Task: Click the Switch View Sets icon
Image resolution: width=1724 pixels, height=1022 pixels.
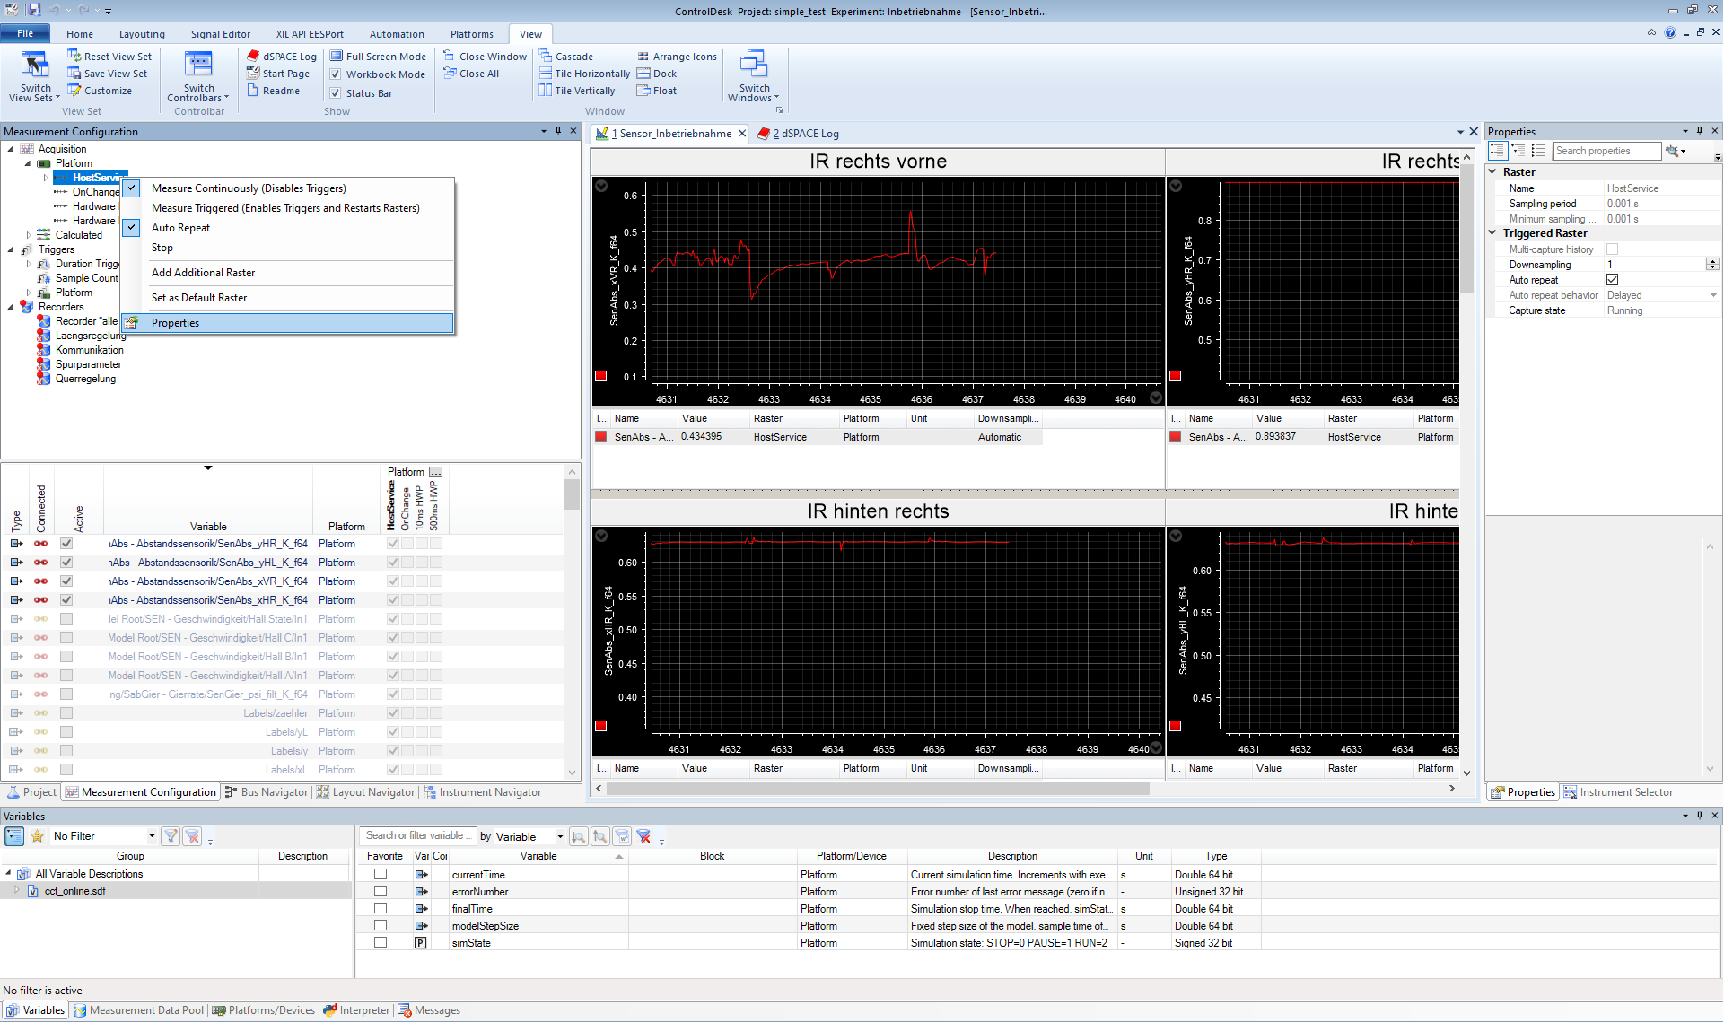Action: [35, 66]
